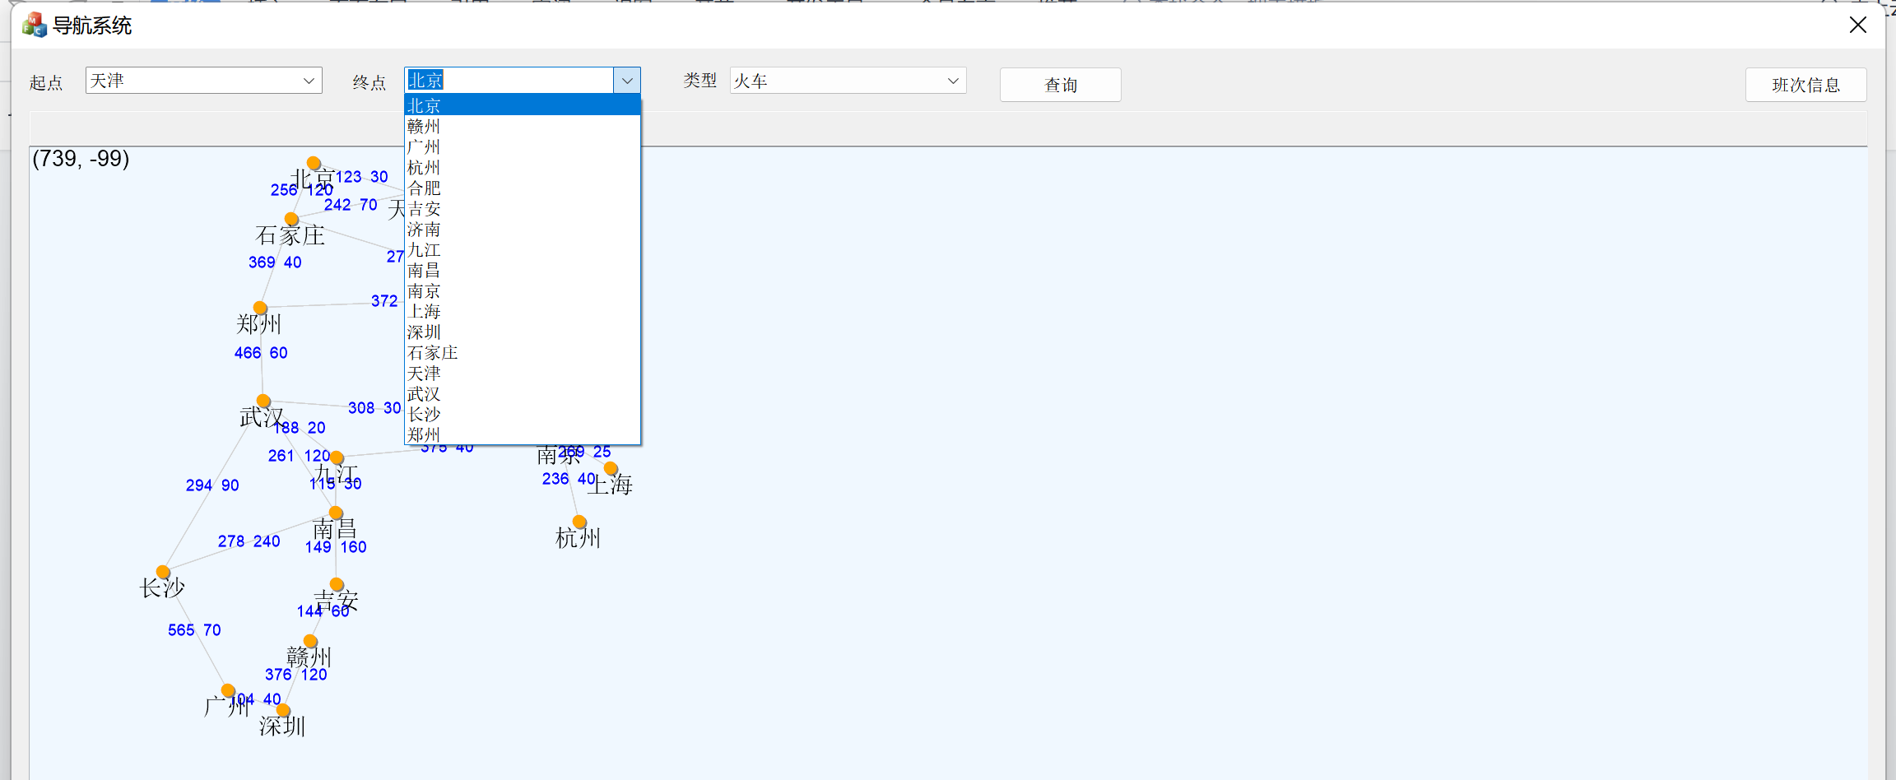
Task: Click the 赣州 city node dot
Action: tap(310, 641)
